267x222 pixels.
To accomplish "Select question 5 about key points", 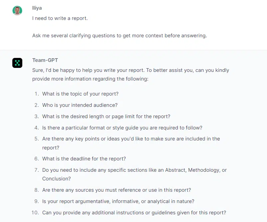I will 131,143.
